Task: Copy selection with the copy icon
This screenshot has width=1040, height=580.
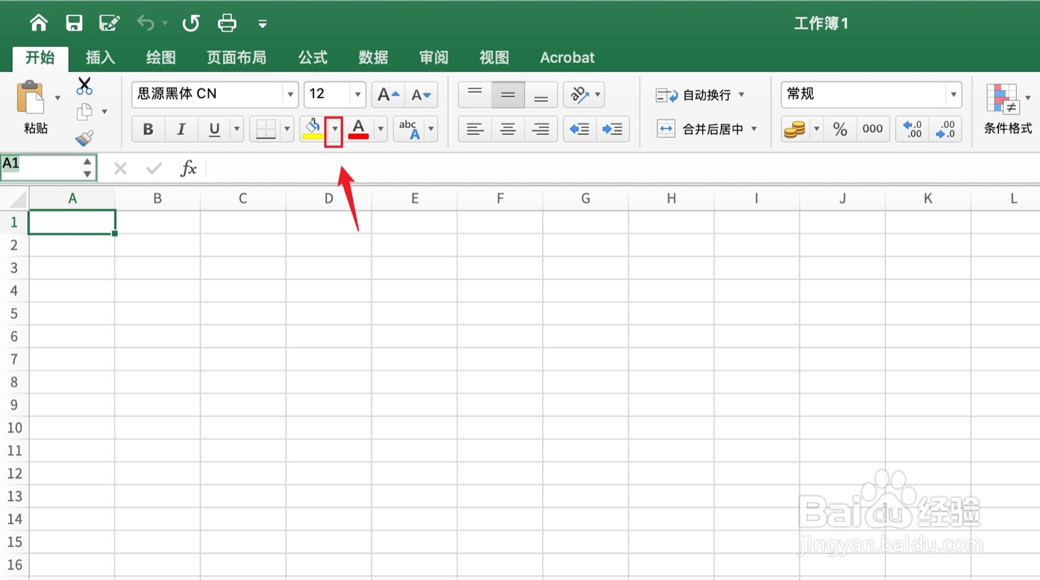Action: pos(84,112)
